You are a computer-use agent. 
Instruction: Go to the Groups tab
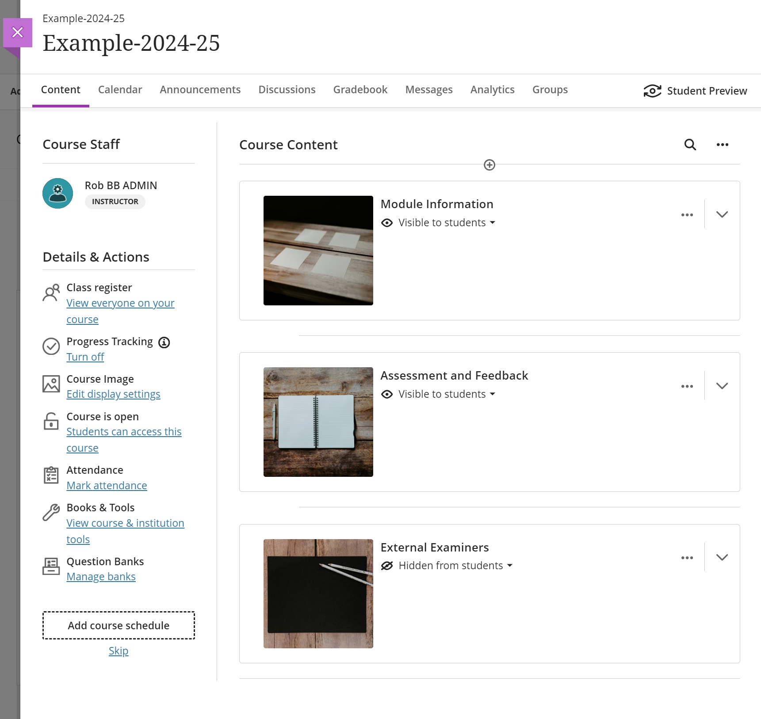[550, 90]
